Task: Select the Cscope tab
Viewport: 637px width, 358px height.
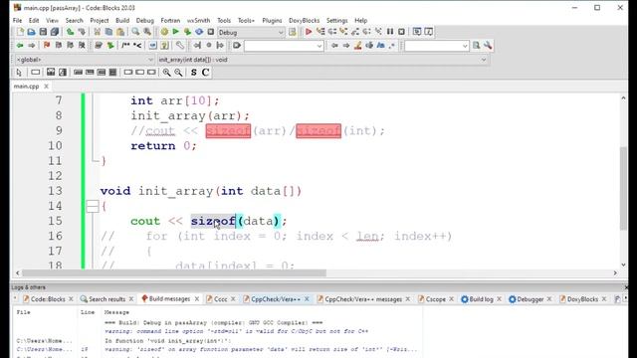Action: 436,299
